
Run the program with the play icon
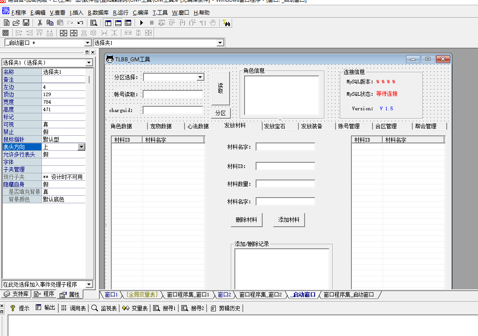click(141, 22)
